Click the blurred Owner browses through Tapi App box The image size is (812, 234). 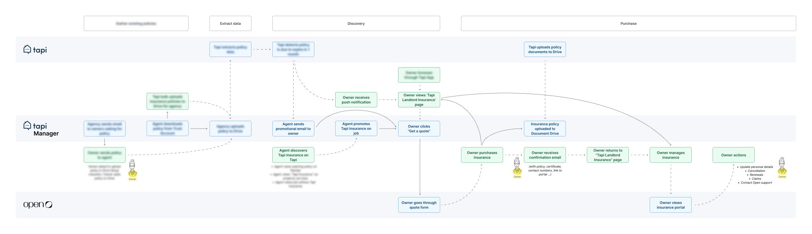[419, 75]
